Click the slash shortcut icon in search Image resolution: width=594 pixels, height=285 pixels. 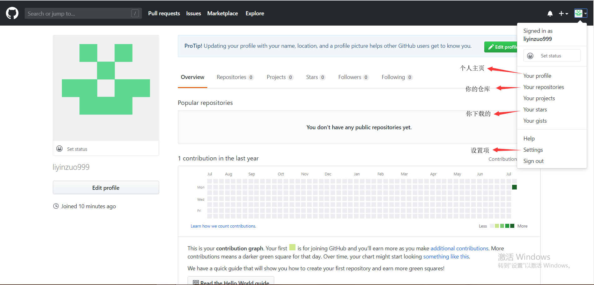(x=135, y=13)
